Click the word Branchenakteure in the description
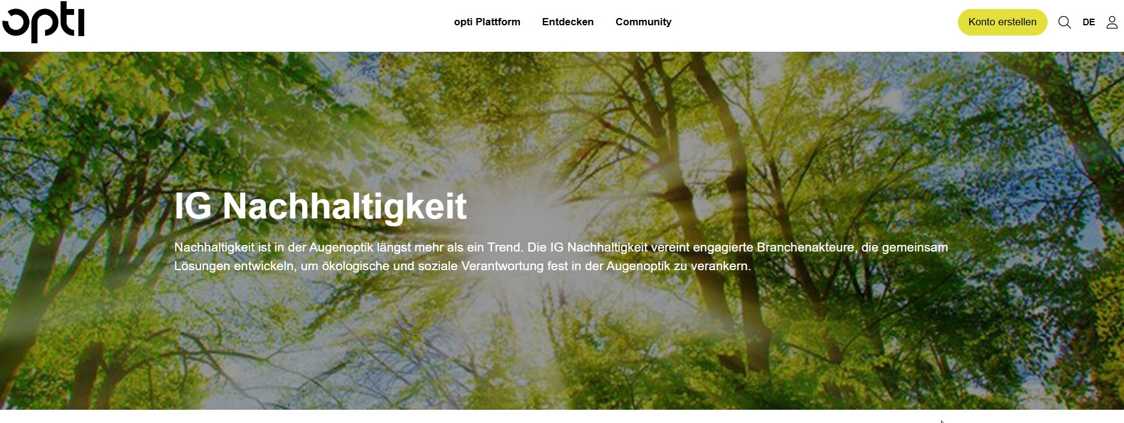 805,247
